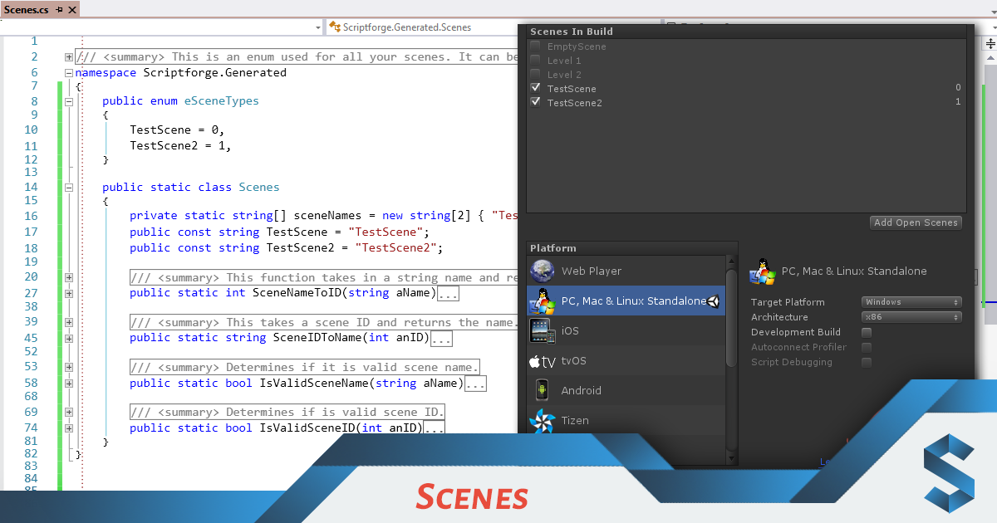Click the platform list scroll-up arrow

click(731, 261)
